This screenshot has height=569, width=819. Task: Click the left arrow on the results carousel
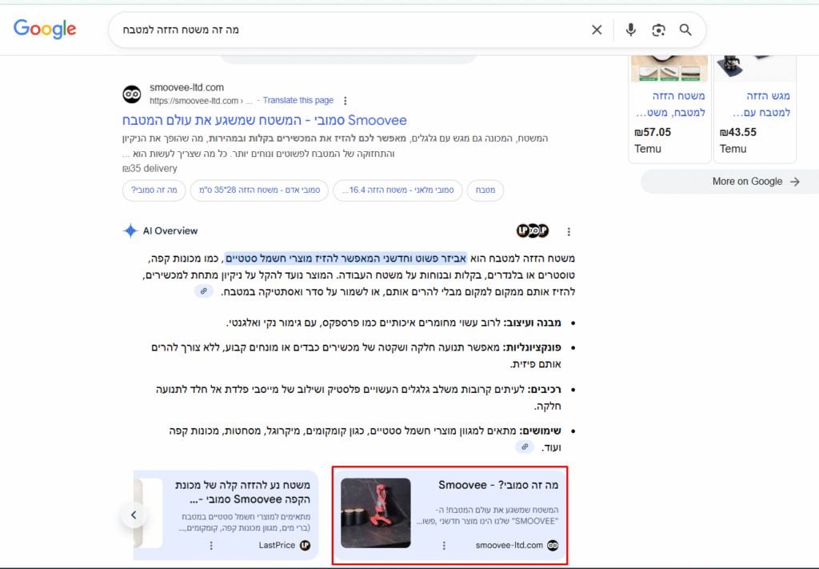[134, 515]
